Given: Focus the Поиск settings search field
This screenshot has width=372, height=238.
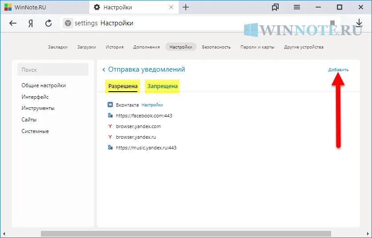Looking at the screenshot, I should tap(53, 69).
